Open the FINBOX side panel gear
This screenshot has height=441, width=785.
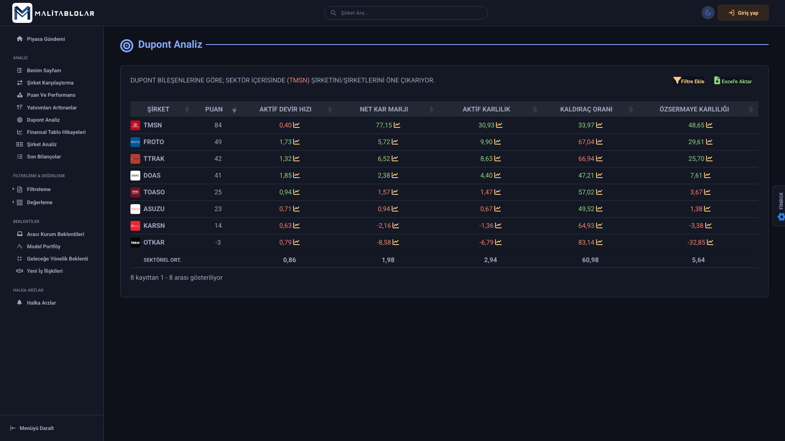point(781,217)
